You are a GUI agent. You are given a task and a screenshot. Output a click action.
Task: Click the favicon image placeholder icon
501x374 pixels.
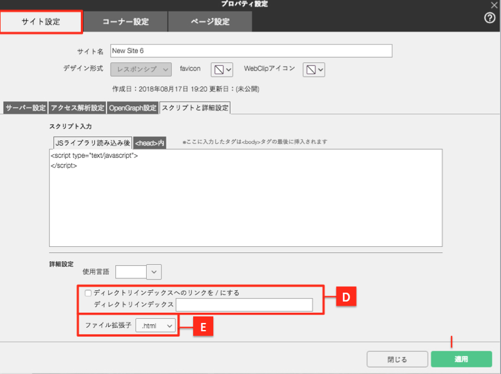(x=219, y=69)
